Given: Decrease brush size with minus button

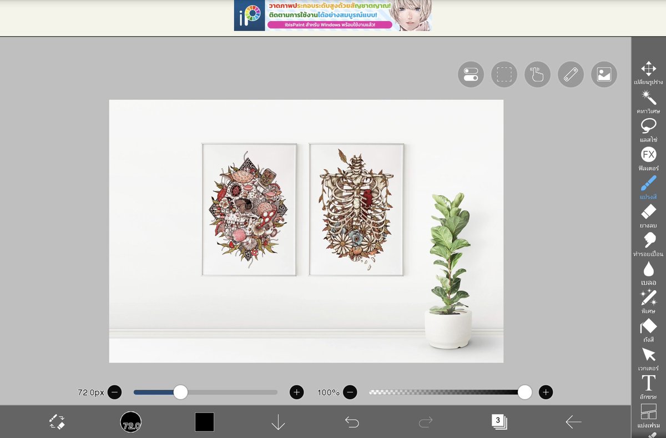Looking at the screenshot, I should [114, 392].
